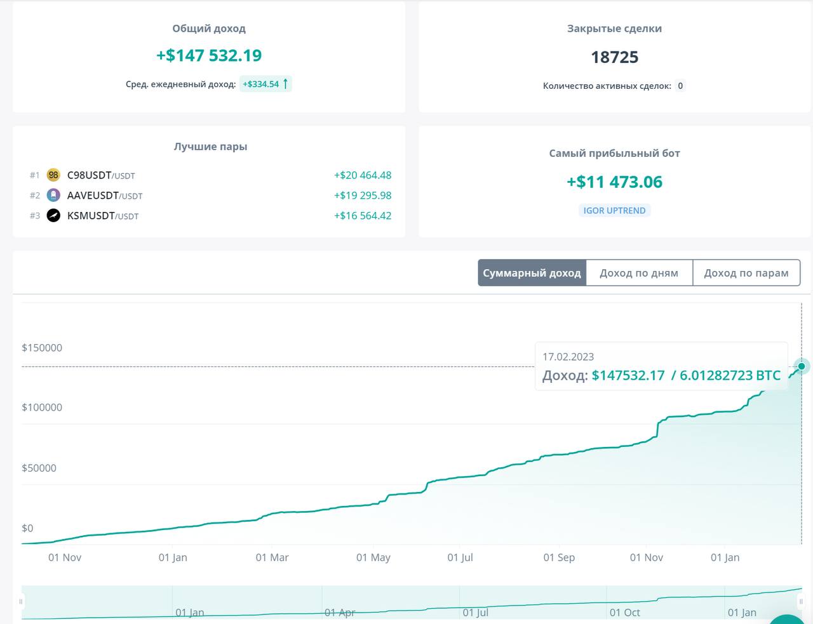Click the navigator chart near 01 Oct
The width and height of the screenshot is (813, 624).
coord(625,613)
